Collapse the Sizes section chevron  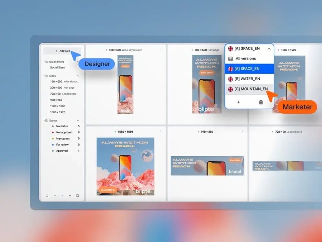pyautogui.click(x=78, y=76)
